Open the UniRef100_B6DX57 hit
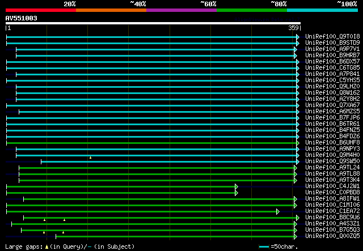 332,62
